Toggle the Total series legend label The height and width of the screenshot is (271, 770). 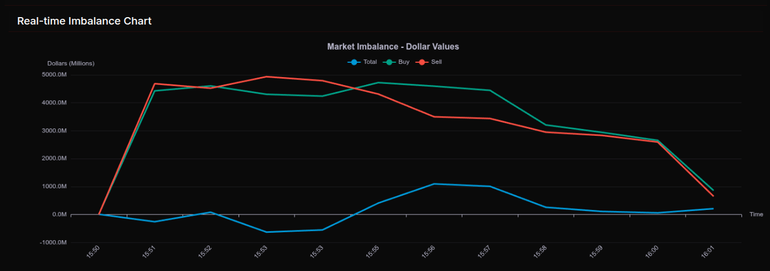[370, 62]
